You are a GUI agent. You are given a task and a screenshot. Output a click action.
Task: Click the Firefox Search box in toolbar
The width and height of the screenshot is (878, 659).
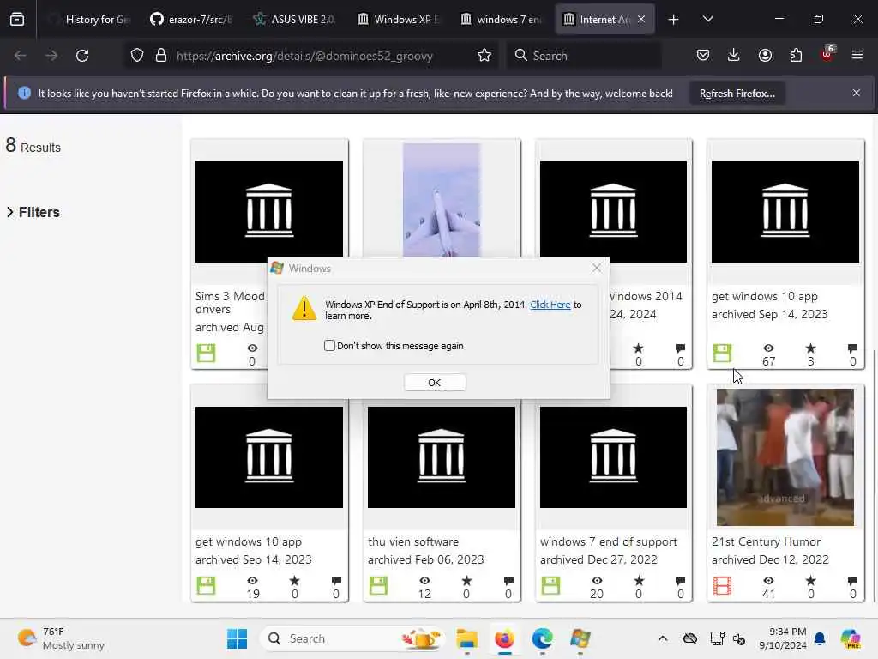585,56
